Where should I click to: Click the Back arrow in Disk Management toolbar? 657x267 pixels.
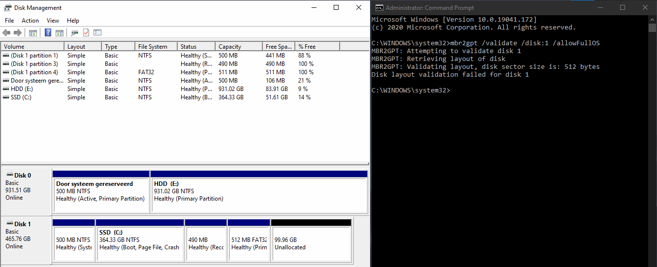pos(6,33)
